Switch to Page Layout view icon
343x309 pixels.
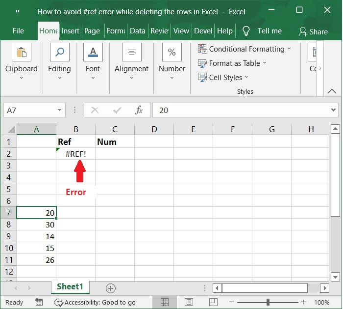tap(189, 302)
